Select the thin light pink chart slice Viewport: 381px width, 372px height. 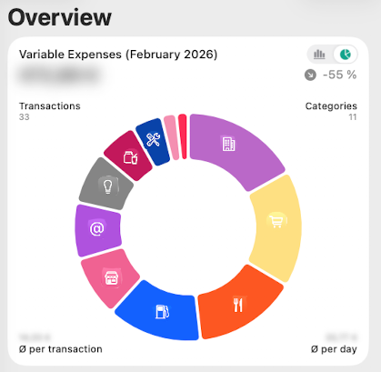[x=171, y=137]
